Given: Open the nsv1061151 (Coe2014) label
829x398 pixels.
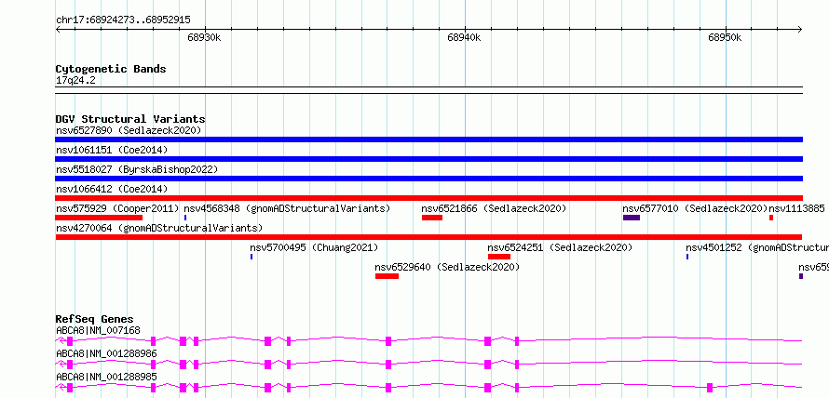Looking at the screenshot, I should 112,150.
